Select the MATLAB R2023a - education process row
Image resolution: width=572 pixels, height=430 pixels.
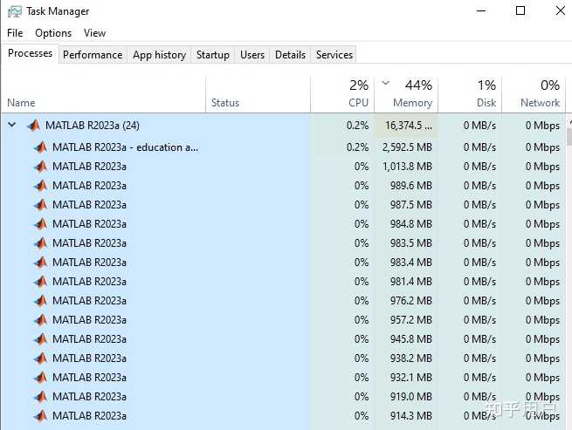coord(283,147)
